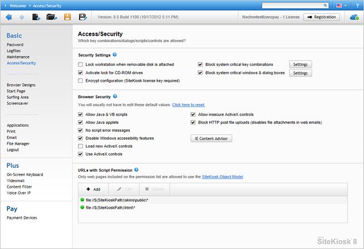The height and width of the screenshot is (249, 364).
Task: Toggle Allow Java applets checkbox
Action: [x=80, y=122]
